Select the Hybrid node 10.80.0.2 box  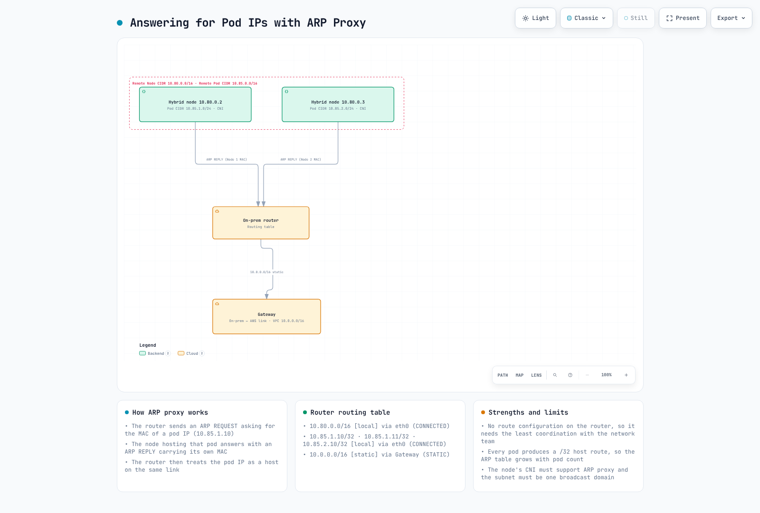[195, 104]
